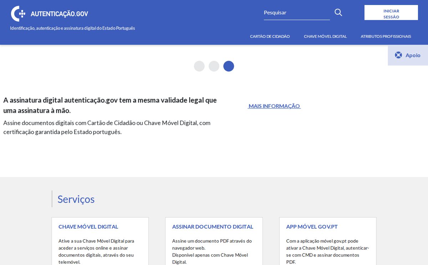This screenshot has width=428, height=265.
Task: Click the tagline 'Identificação, autenticação e assinatura digital'
Action: click(72, 28)
